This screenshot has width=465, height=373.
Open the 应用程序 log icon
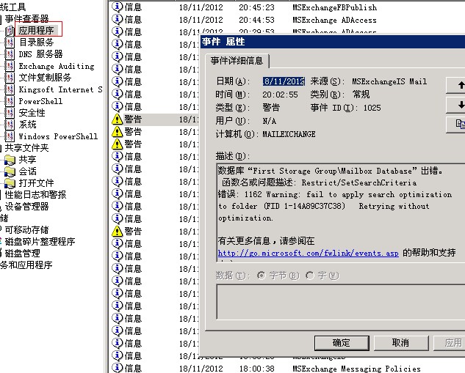pyautogui.click(x=10, y=31)
